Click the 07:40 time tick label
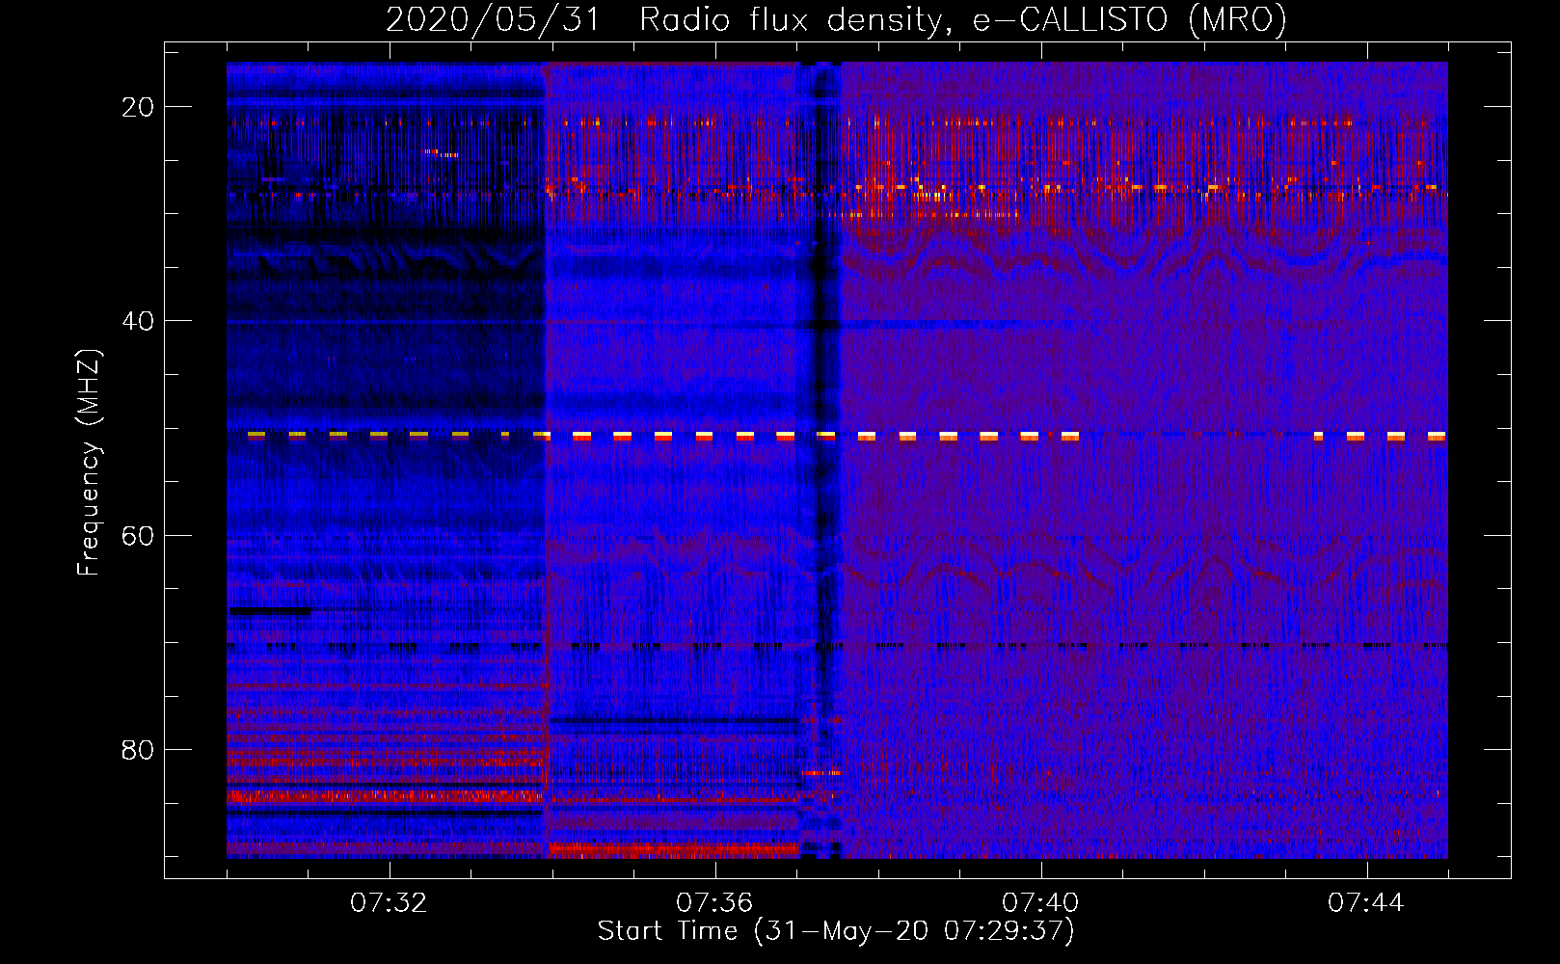The width and height of the screenshot is (1560, 964). (1040, 903)
